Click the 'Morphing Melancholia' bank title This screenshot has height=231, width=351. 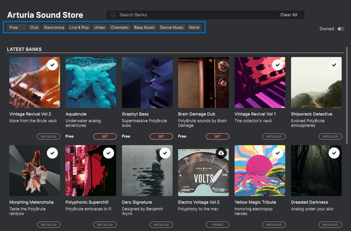pos(31,202)
